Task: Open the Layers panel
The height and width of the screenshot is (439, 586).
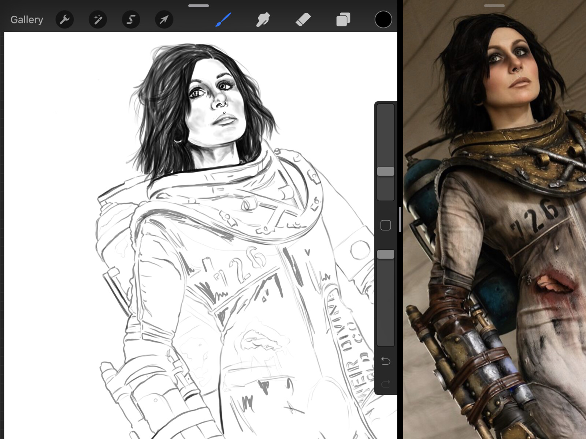Action: (x=343, y=19)
